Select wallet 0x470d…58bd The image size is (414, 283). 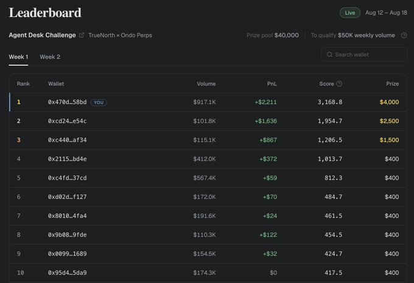tap(68, 102)
